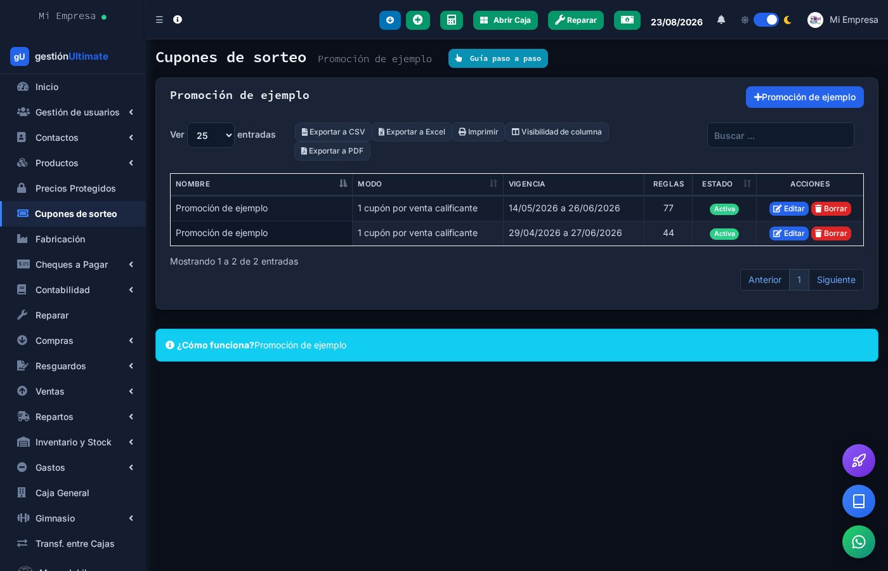Image resolution: width=888 pixels, height=571 pixels.
Task: Sort table by Nombre column
Action: tap(261, 184)
